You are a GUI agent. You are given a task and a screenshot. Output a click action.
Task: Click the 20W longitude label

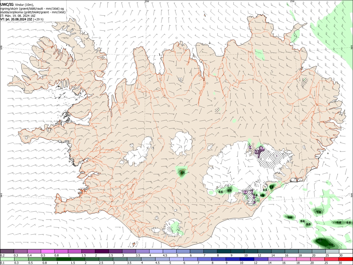pyautogui.click(x=147, y=1)
